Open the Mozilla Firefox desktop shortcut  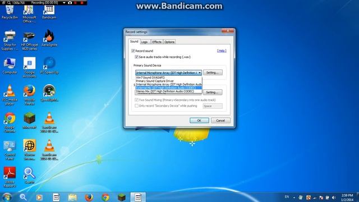29,95
